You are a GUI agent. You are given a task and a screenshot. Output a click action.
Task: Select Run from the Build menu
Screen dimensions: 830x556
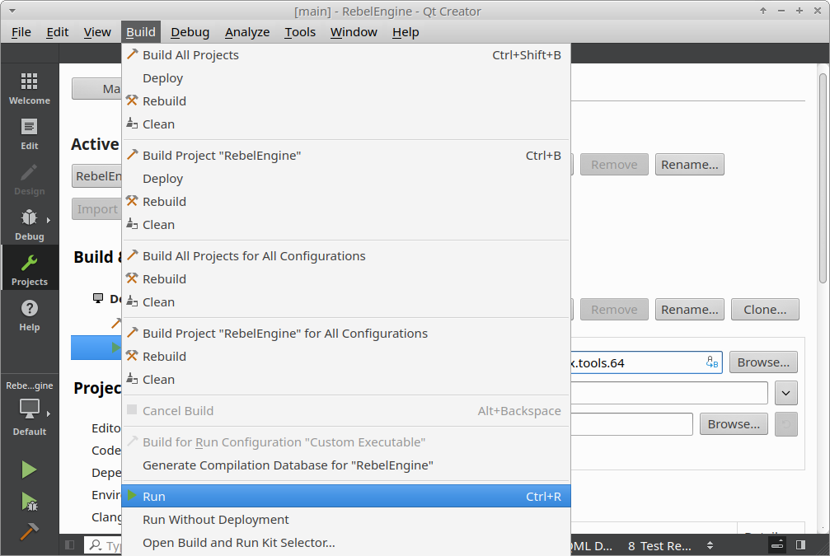(x=346, y=496)
